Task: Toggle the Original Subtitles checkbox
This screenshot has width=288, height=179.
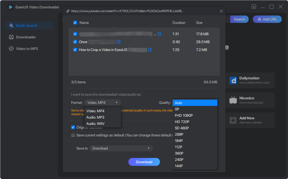Action: pyautogui.click(x=73, y=127)
